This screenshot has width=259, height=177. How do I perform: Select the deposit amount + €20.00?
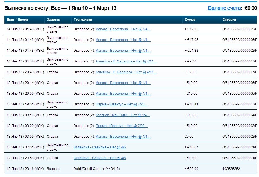tap(191, 169)
